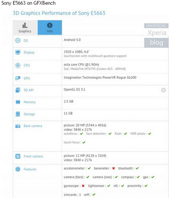Click the HDR photo check mark
The image size is (169, 198).
tap(149, 133)
